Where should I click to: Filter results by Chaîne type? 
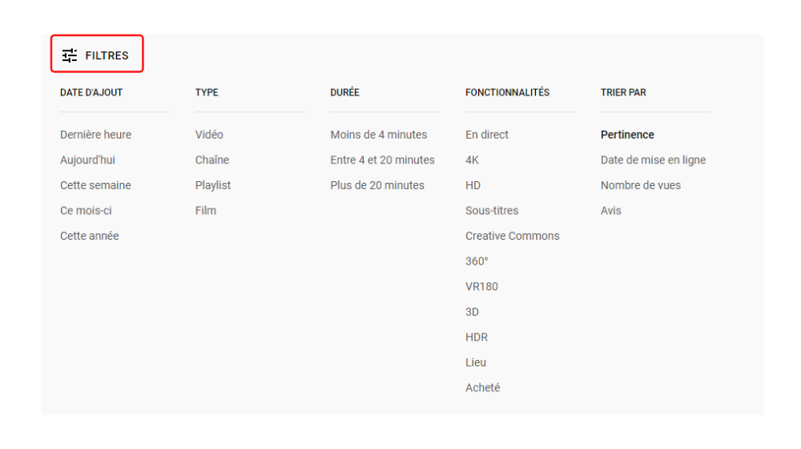212,160
